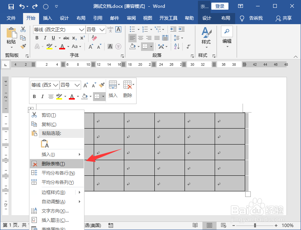
Task: Select 删除表格(T) from context menu
Action: [57, 164]
